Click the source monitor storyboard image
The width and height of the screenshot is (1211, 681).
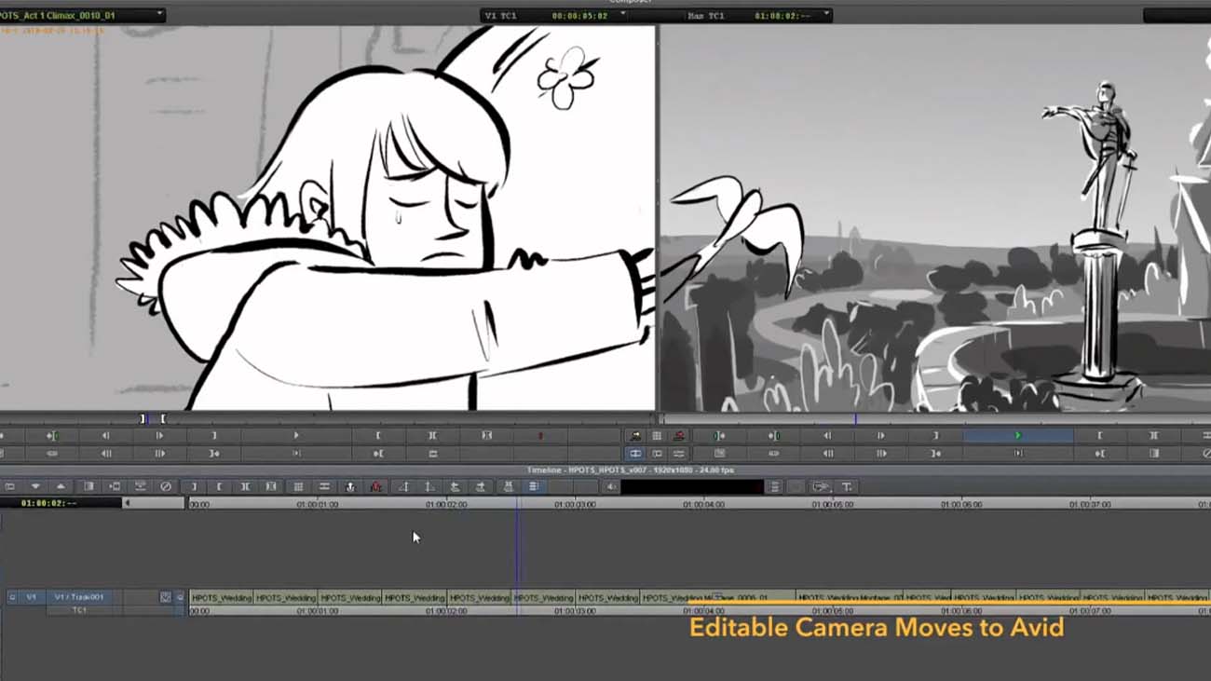tap(327, 218)
